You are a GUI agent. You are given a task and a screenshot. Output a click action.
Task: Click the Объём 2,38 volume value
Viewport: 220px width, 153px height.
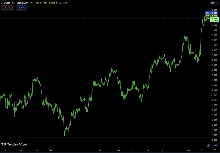[x=61, y=3]
